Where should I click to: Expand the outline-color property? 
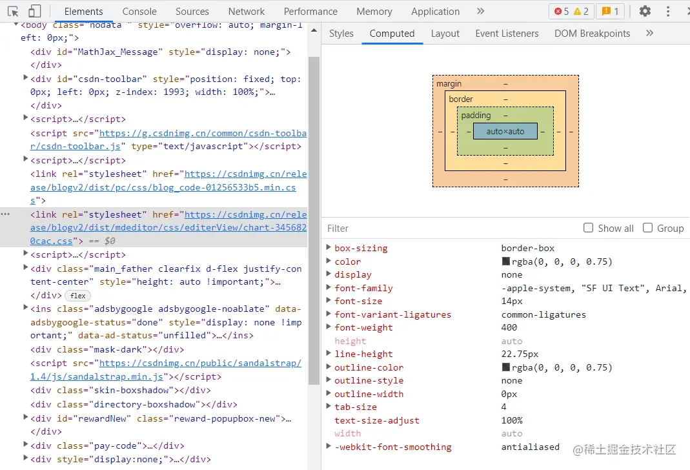tap(329, 367)
